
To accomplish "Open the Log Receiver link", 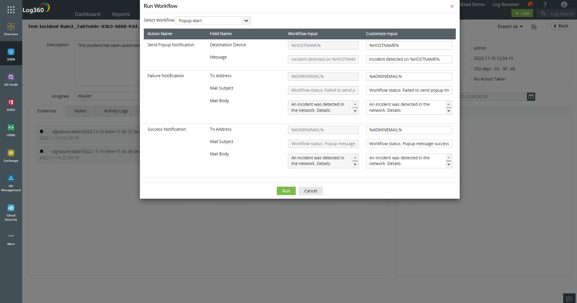I will pyautogui.click(x=506, y=5).
